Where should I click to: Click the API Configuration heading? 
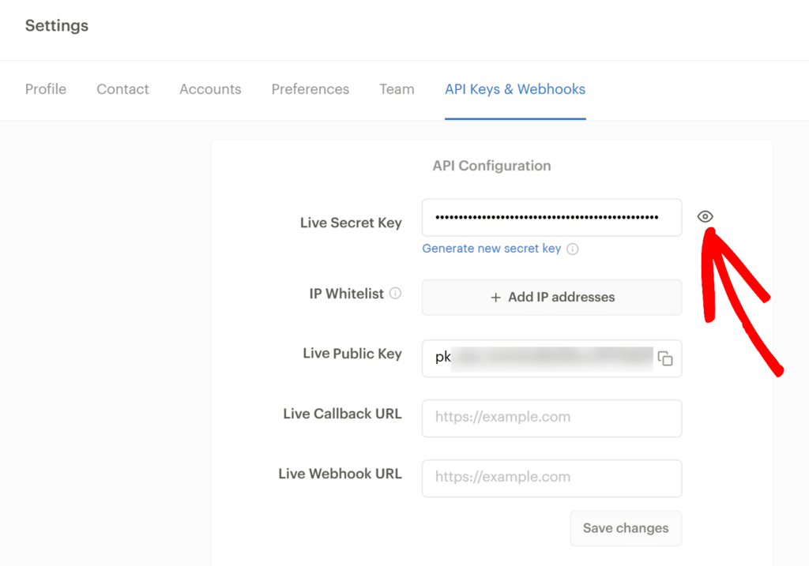coord(491,166)
